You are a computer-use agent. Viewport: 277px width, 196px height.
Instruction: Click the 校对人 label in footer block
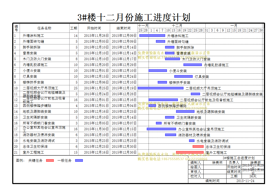pyautogui.click(x=195, y=176)
